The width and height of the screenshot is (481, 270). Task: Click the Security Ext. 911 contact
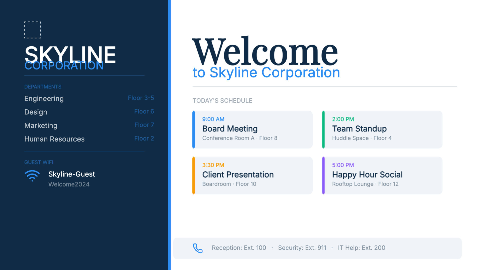point(302,248)
